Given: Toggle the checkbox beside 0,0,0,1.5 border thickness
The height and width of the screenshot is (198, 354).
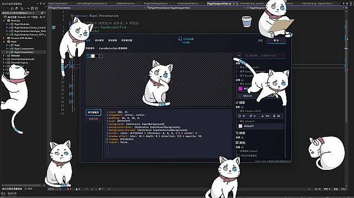Looking at the screenshot, I should point(240,96).
